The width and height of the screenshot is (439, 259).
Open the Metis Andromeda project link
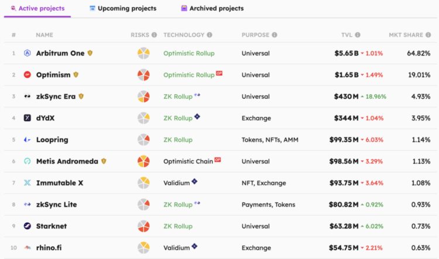pos(67,161)
